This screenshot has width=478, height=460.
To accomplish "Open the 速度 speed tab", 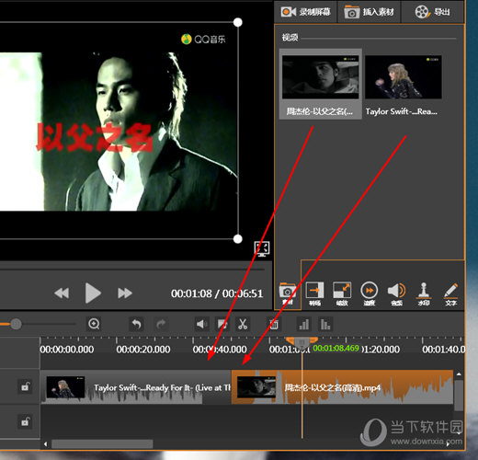I will tap(370, 293).
